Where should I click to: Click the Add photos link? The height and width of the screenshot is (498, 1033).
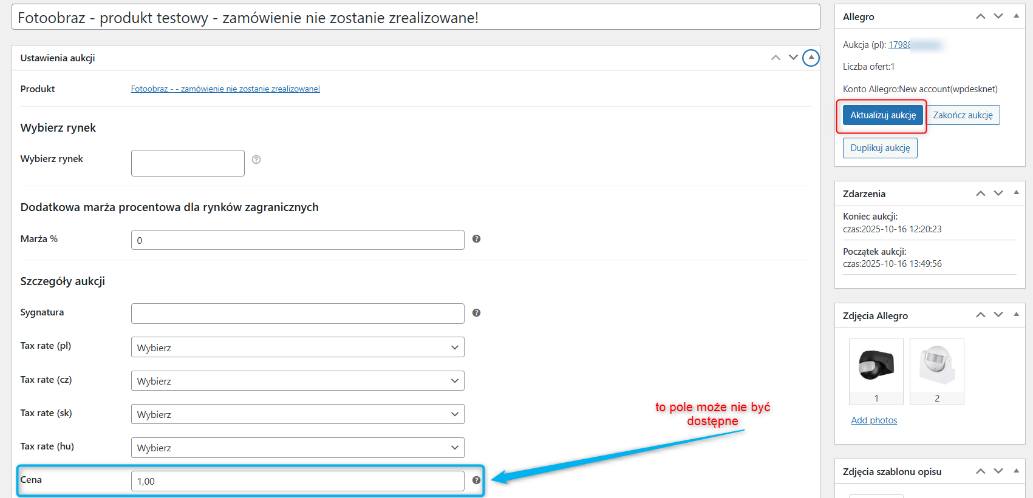click(874, 420)
